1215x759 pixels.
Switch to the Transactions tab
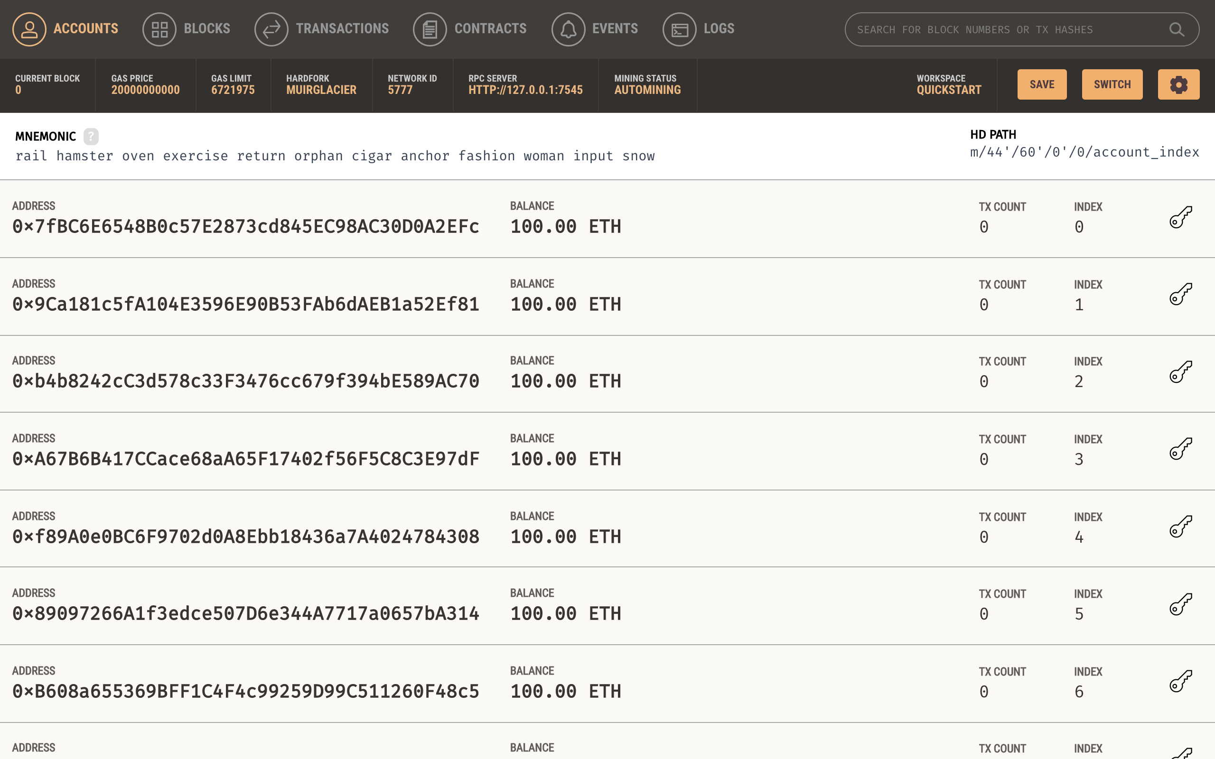tap(341, 28)
